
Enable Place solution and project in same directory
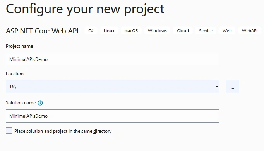[9, 130]
